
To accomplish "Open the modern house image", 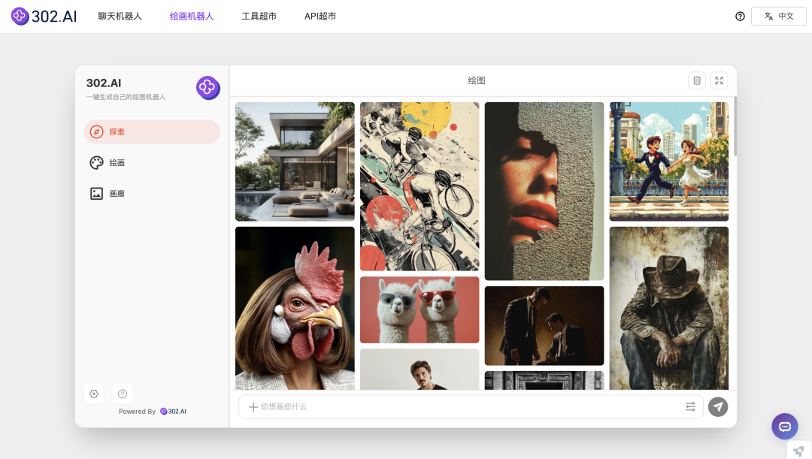I will pyautogui.click(x=295, y=162).
